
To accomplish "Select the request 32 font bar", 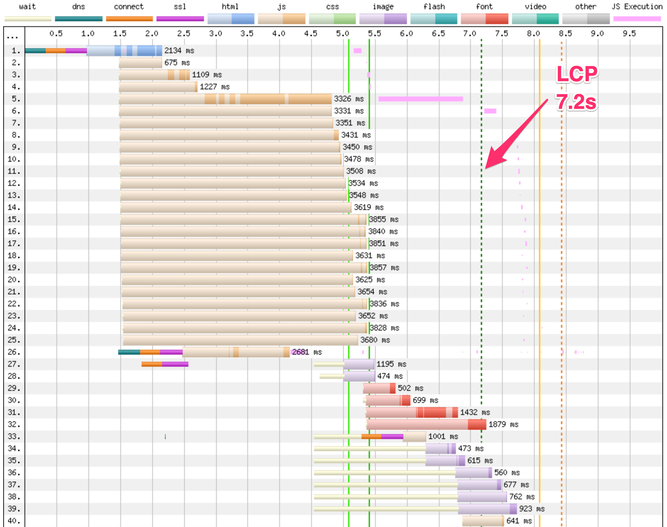I will pos(426,425).
